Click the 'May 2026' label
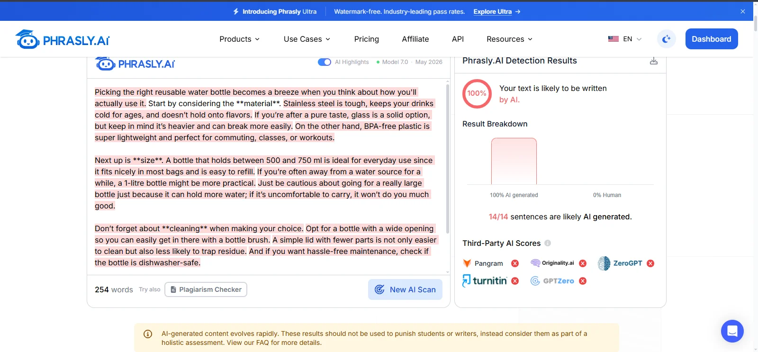 (x=429, y=62)
